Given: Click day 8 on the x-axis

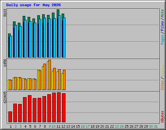Looking at the screenshot, I should (x=45, y=126).
